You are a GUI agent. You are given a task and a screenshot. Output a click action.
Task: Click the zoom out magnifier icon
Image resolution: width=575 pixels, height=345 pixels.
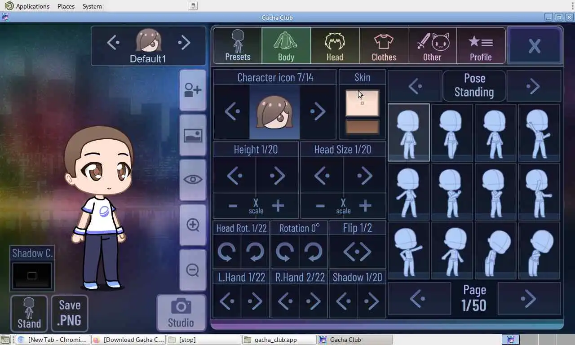coord(193,270)
